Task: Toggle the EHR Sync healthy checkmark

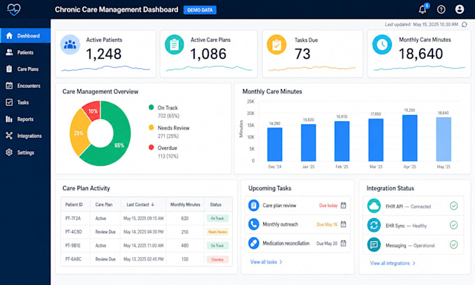Action: [453, 225]
